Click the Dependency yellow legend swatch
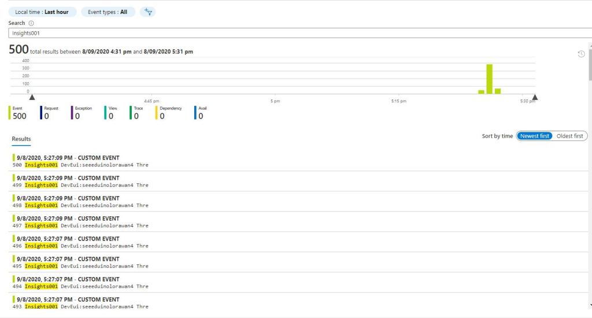592x318 pixels. click(157, 113)
